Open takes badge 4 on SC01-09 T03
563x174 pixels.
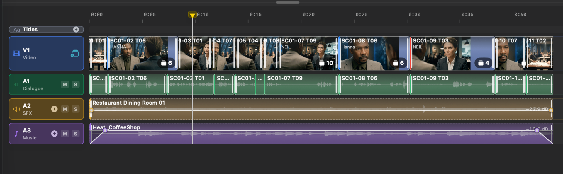[484, 63]
